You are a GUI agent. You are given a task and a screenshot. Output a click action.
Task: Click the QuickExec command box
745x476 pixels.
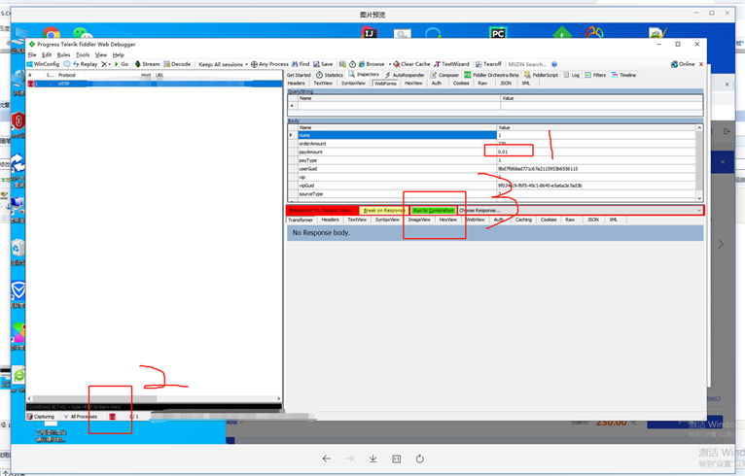(x=154, y=407)
